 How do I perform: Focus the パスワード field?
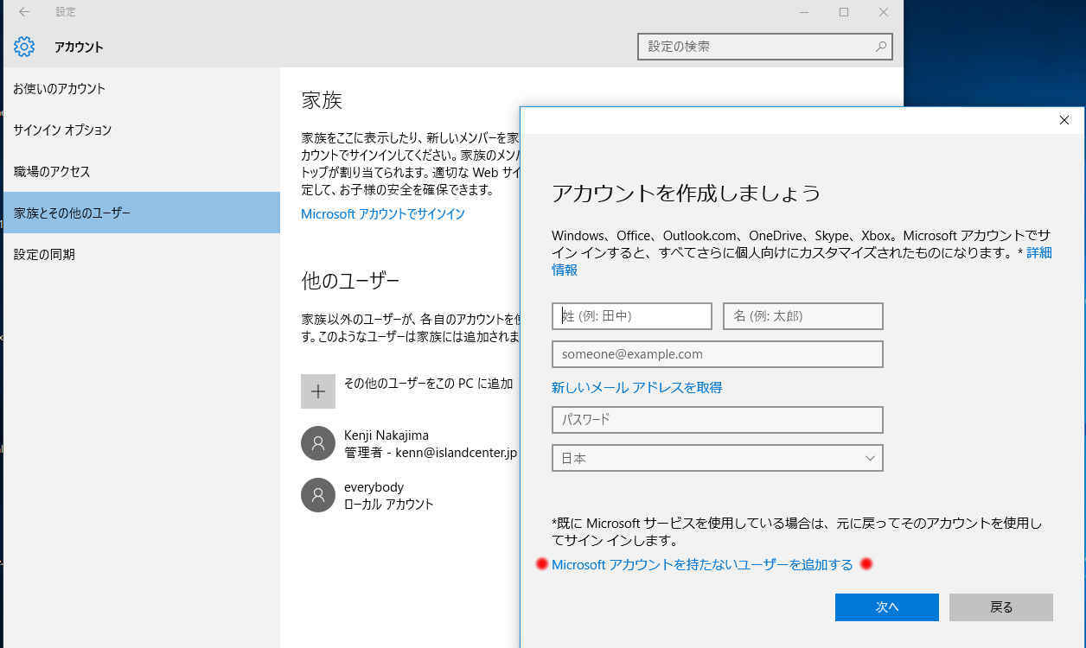[x=718, y=420]
